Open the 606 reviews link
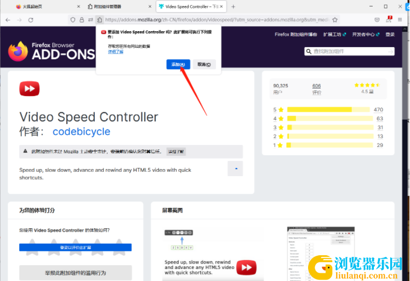The height and width of the screenshot is (281, 410). pos(316,86)
